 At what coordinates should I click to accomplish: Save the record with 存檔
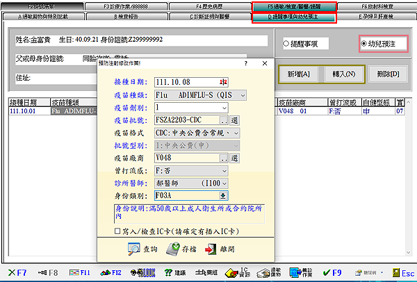point(177,248)
